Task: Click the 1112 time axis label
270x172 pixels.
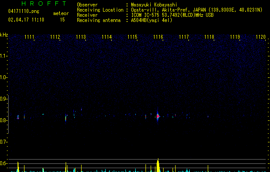Action: 55,37
